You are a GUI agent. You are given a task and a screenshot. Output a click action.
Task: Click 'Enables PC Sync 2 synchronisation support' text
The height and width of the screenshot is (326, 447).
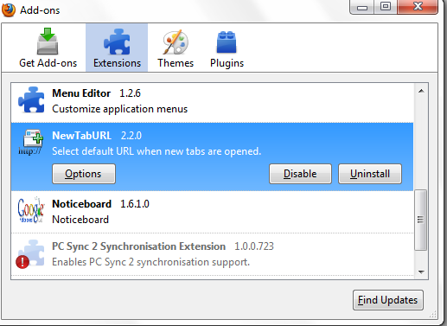[150, 262]
